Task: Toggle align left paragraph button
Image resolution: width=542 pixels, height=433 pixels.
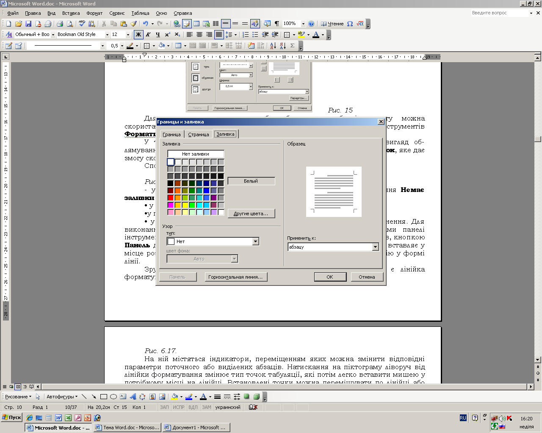Action: (x=190, y=35)
